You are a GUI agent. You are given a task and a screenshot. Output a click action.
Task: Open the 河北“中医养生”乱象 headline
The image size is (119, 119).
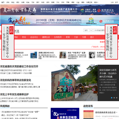77,53
